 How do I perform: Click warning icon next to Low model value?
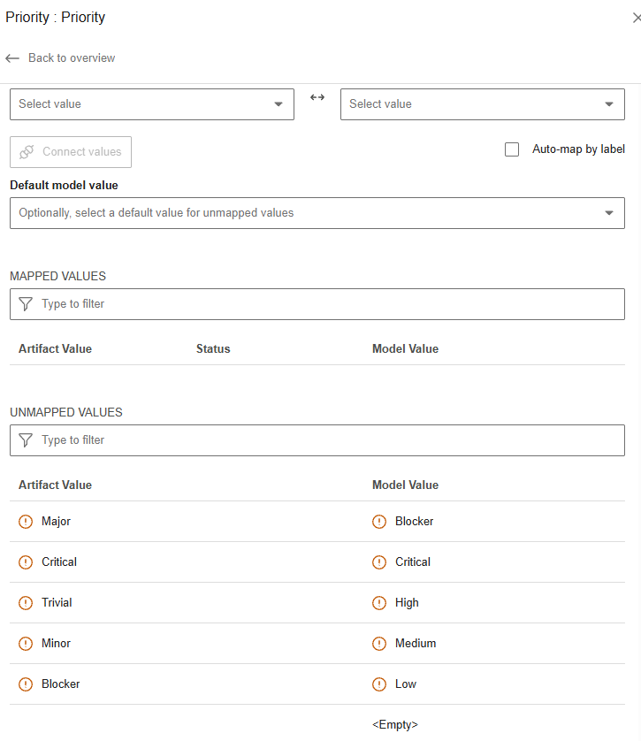click(379, 684)
